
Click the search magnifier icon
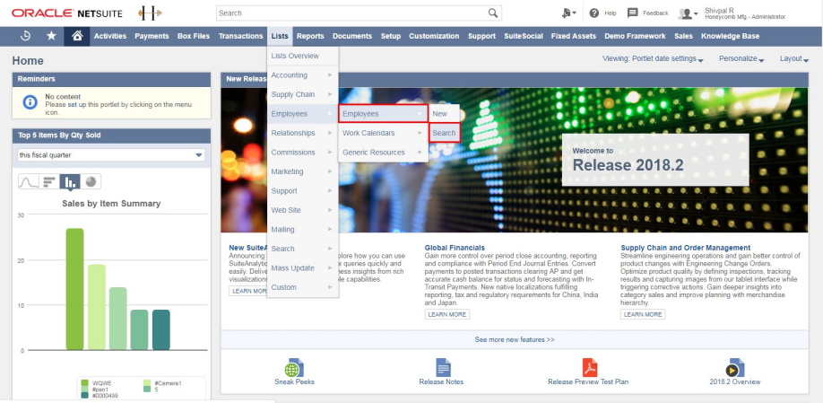(x=493, y=13)
